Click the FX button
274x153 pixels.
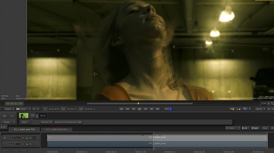click(4, 116)
